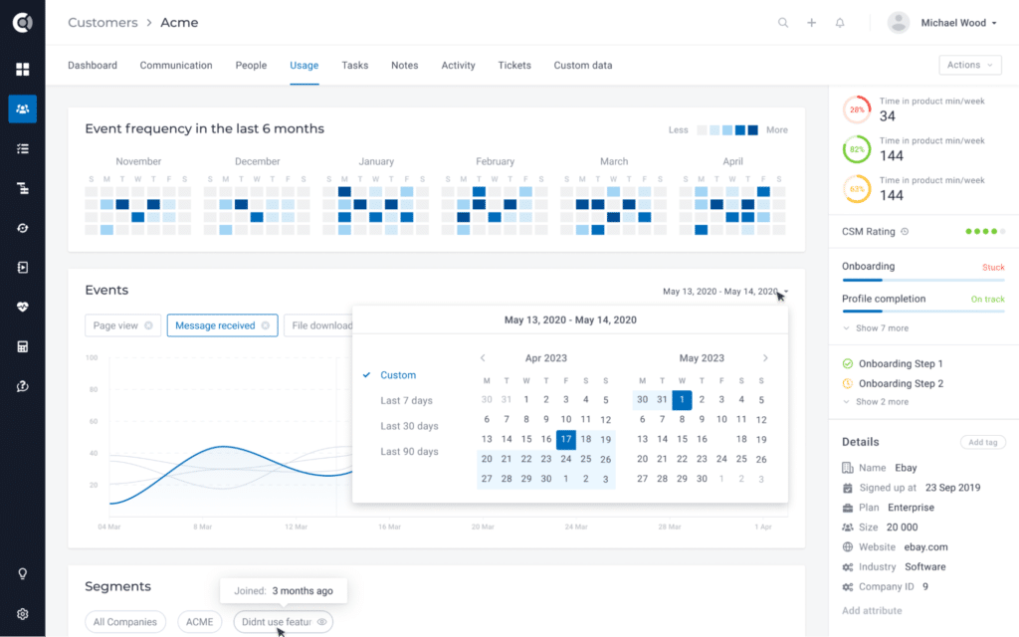This screenshot has height=637, width=1019.
Task: Click the Onboarding progress bar
Action: point(922,281)
